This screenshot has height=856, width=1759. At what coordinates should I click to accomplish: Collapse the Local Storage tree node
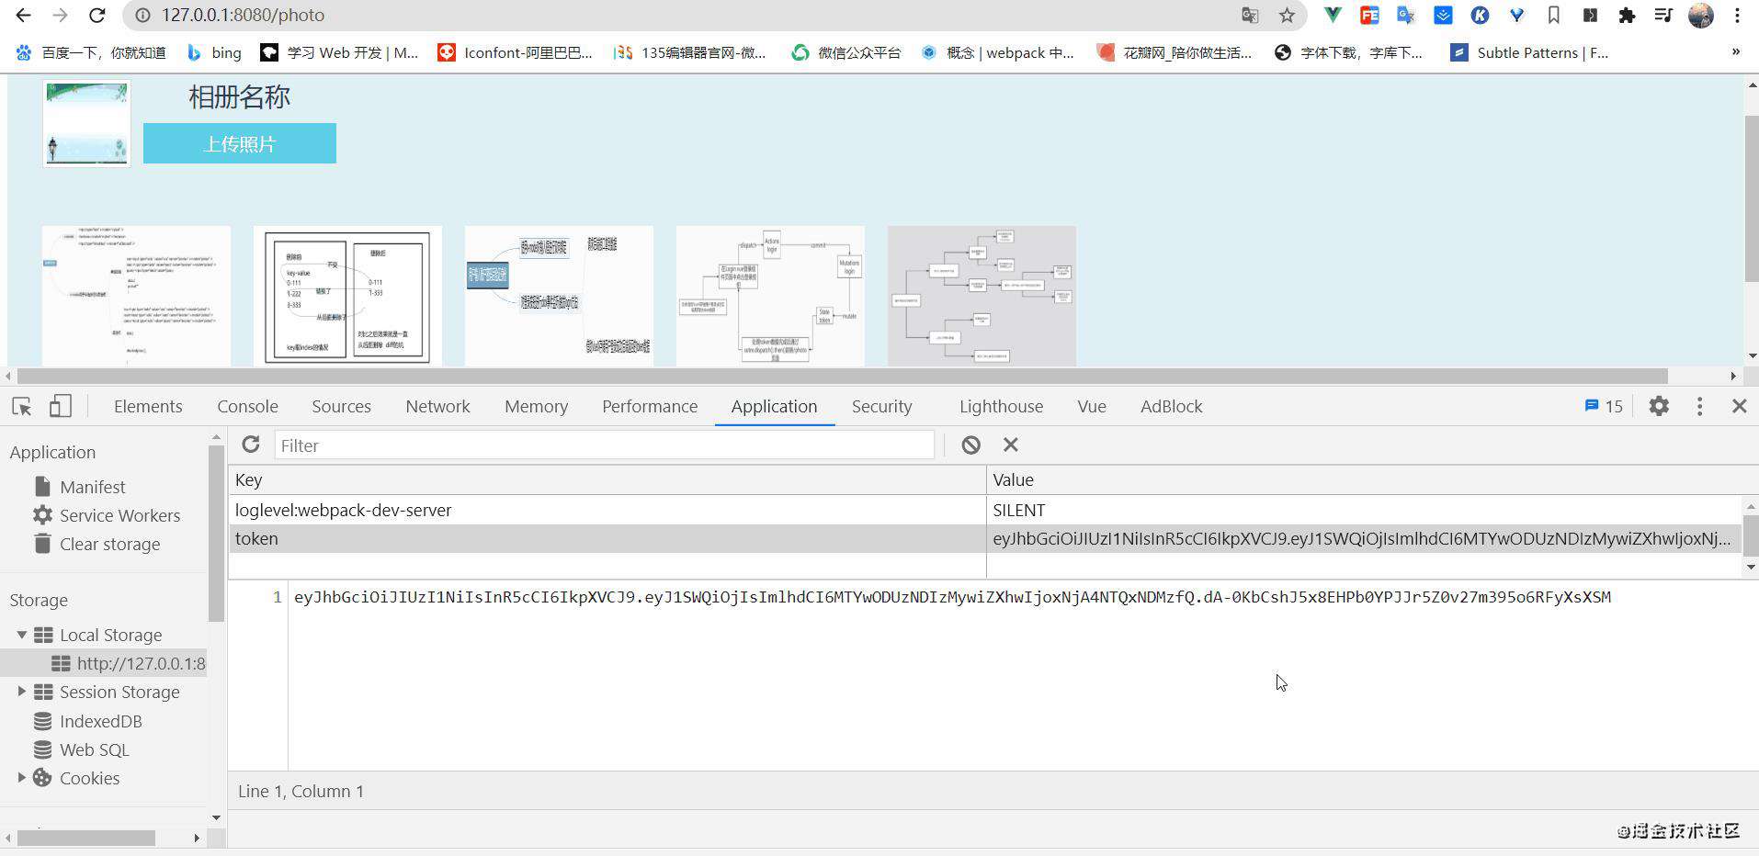[22, 635]
